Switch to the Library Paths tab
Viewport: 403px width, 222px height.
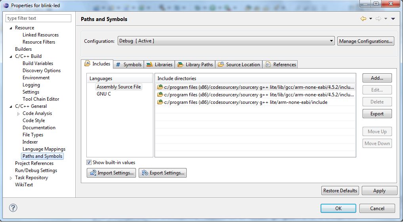195,65
